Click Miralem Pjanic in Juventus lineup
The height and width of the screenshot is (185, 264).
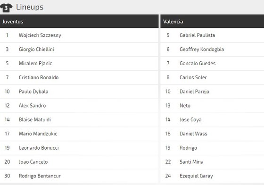[35, 64]
